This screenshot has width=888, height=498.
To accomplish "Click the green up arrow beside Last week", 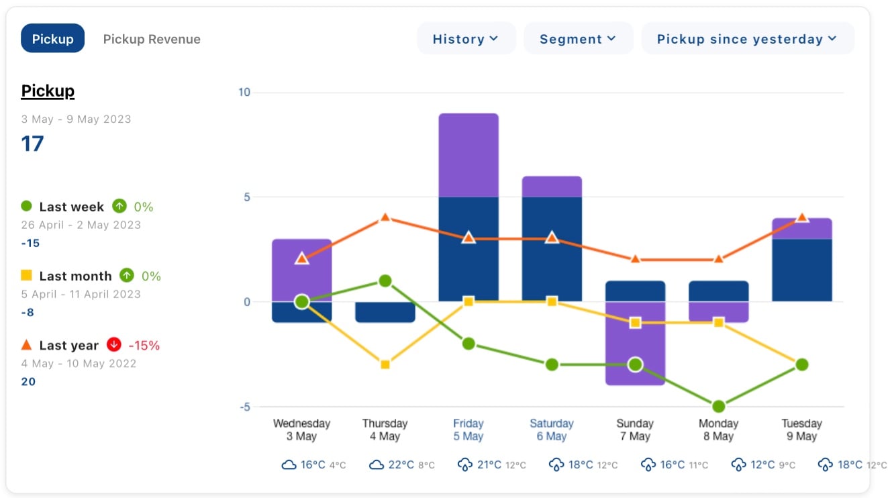I will point(119,206).
